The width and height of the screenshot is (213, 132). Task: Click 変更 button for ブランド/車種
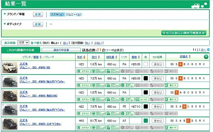click(x=38, y=14)
